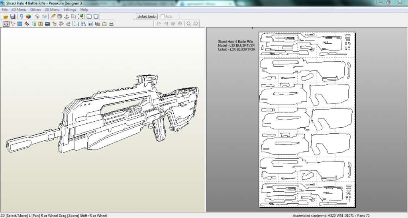Open the 3D Menu
The image size is (408, 218).
point(18,9)
